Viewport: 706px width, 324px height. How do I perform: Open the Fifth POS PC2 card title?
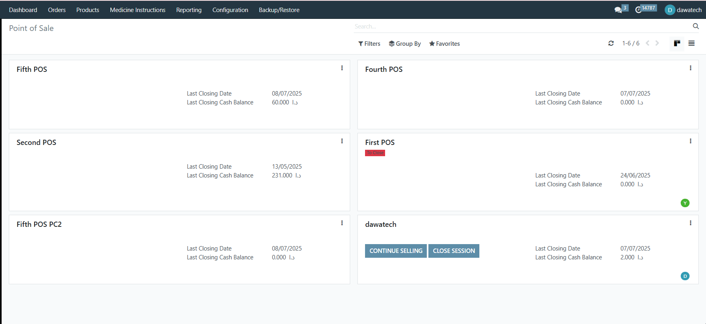click(39, 224)
